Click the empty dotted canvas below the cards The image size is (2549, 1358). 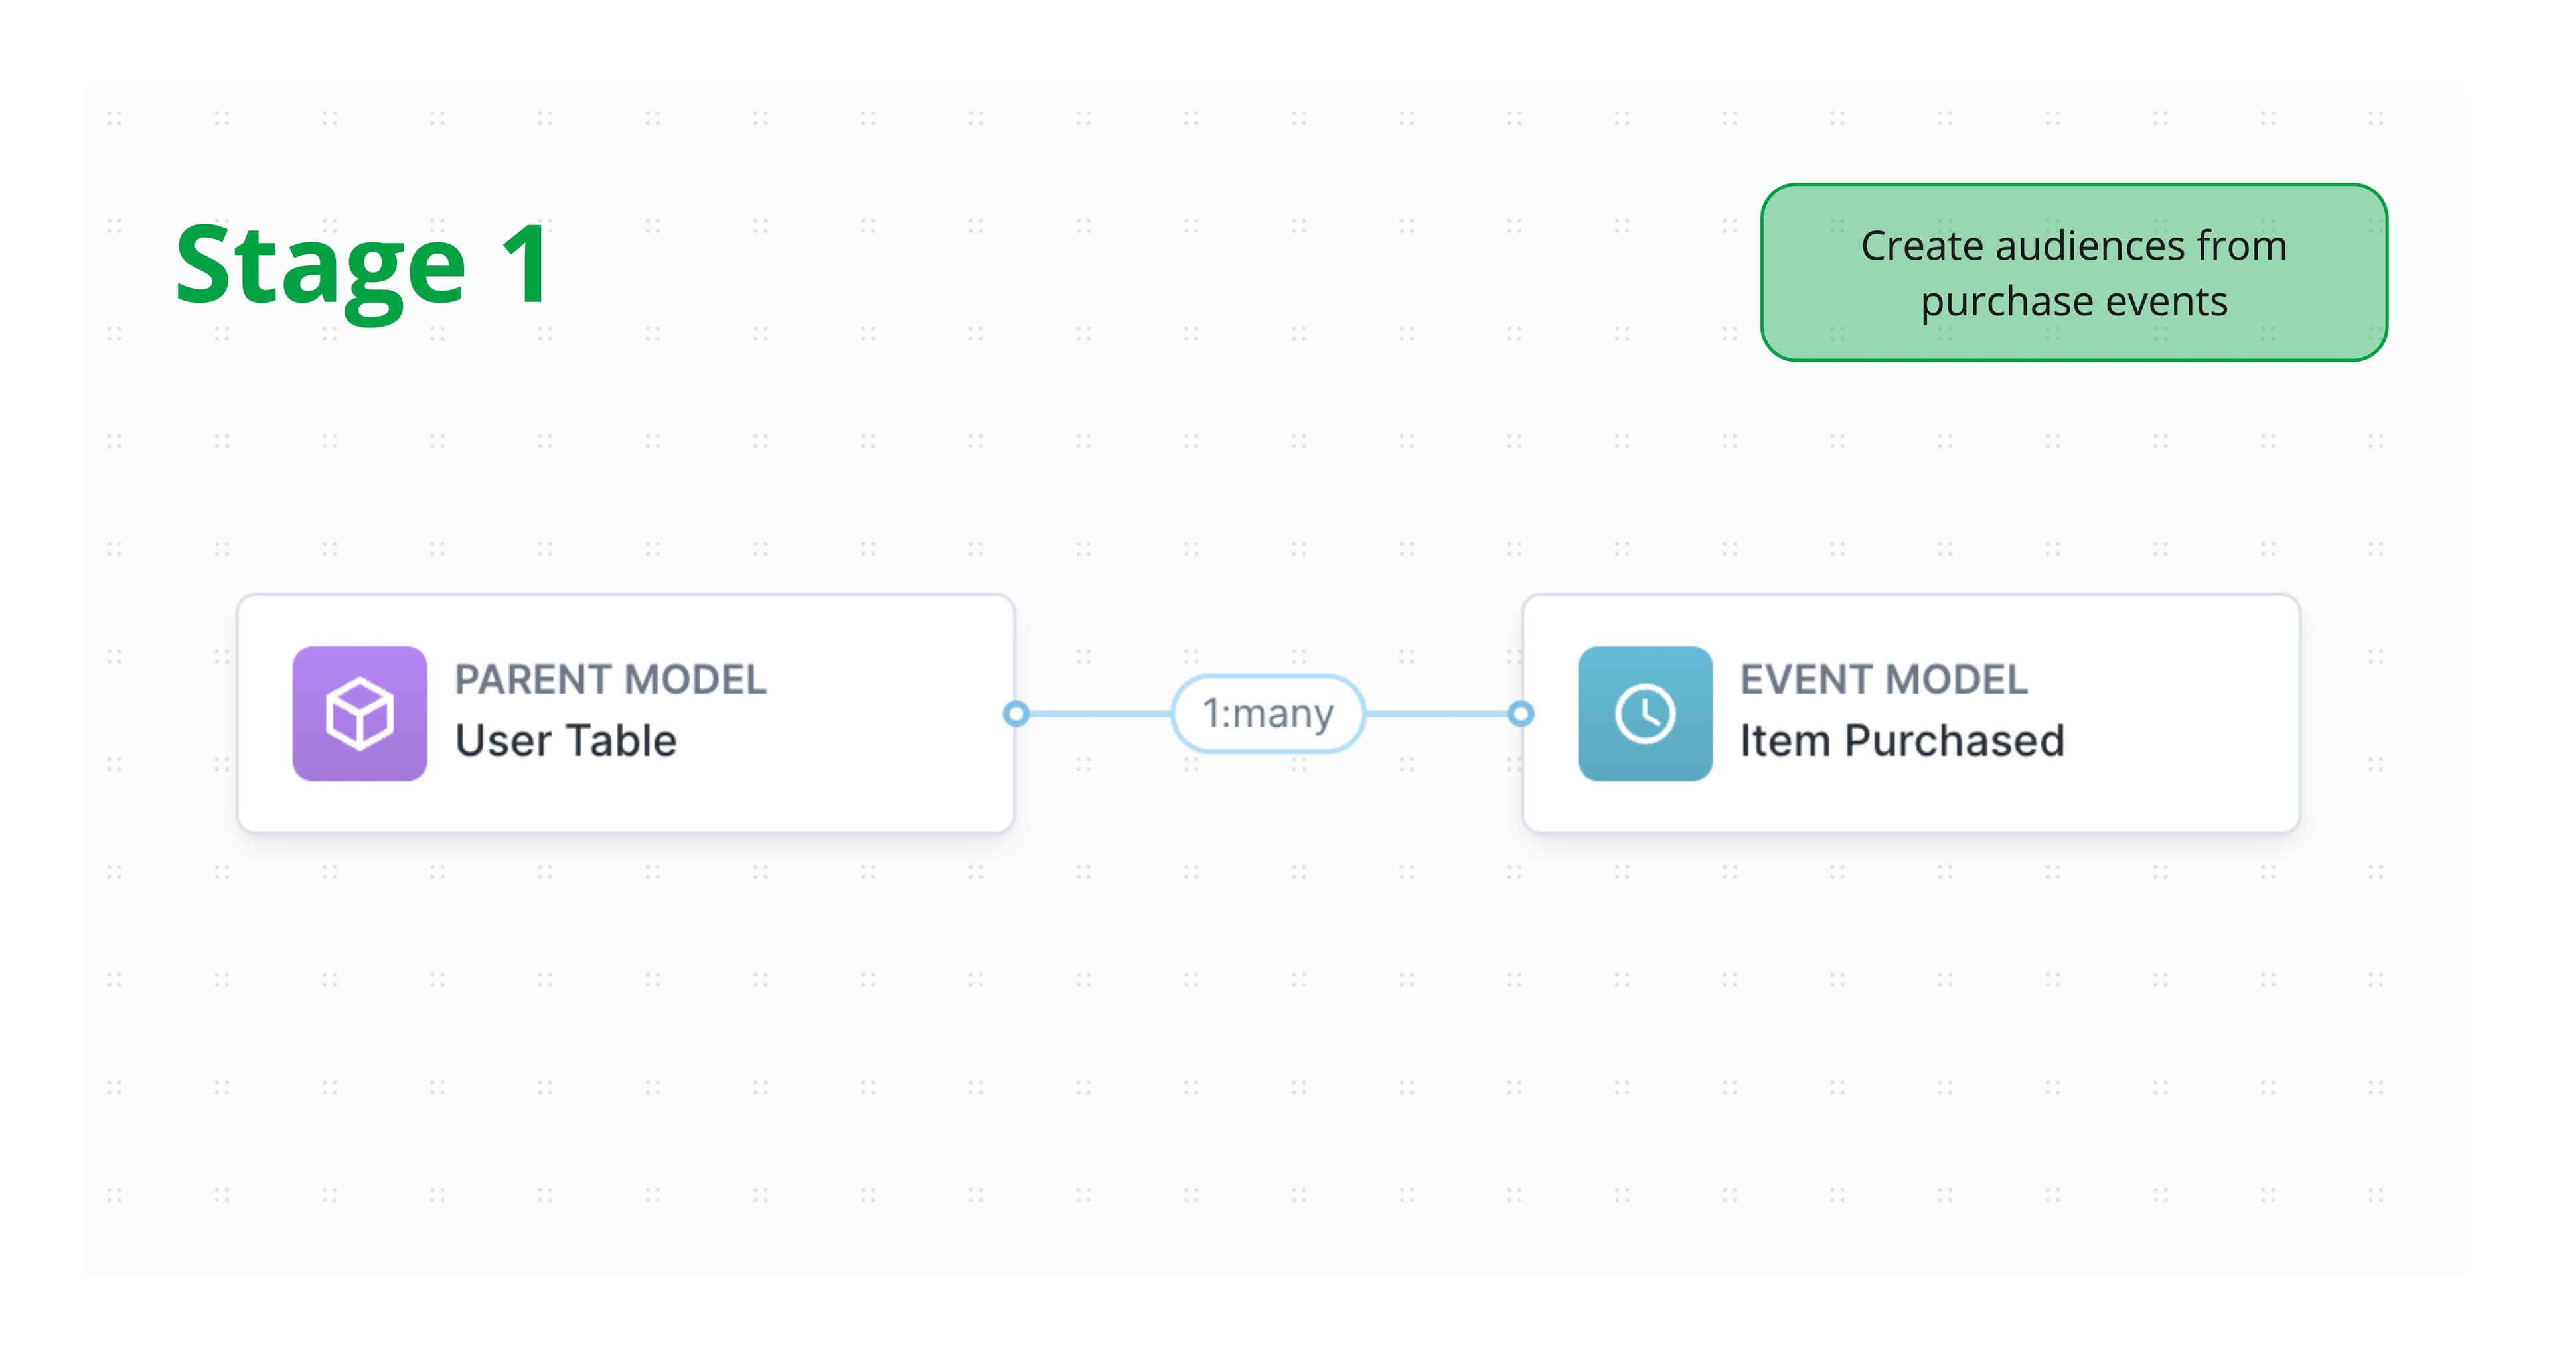click(1267, 1039)
